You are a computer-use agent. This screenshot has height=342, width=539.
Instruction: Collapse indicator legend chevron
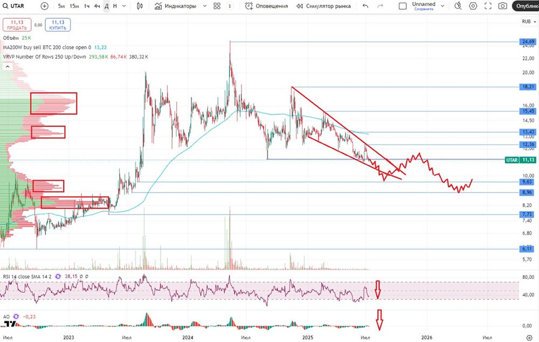pos(7,66)
